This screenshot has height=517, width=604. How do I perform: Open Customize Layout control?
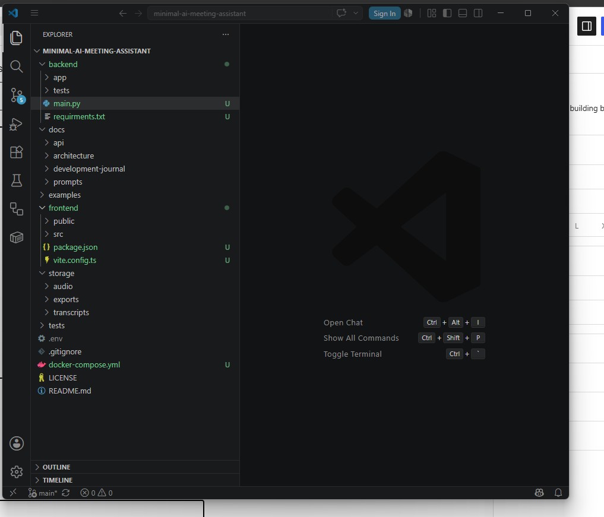432,14
